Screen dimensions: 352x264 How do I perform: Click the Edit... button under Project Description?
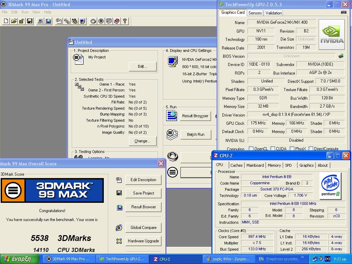pos(143,66)
